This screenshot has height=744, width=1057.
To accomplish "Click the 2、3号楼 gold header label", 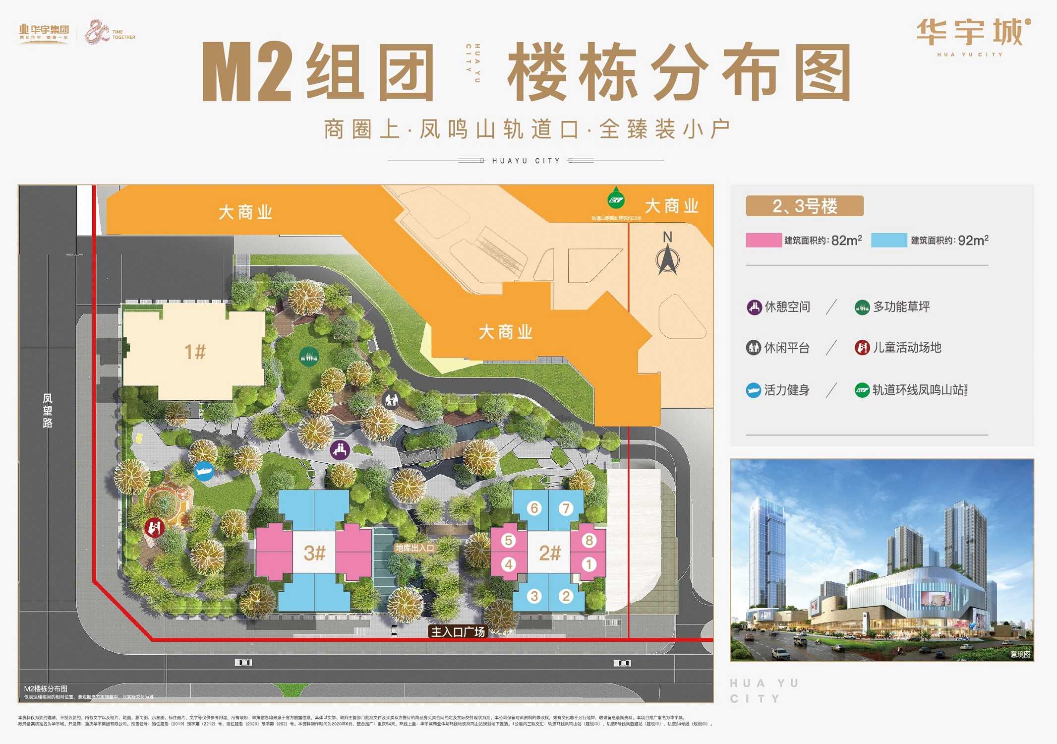I will [x=804, y=206].
